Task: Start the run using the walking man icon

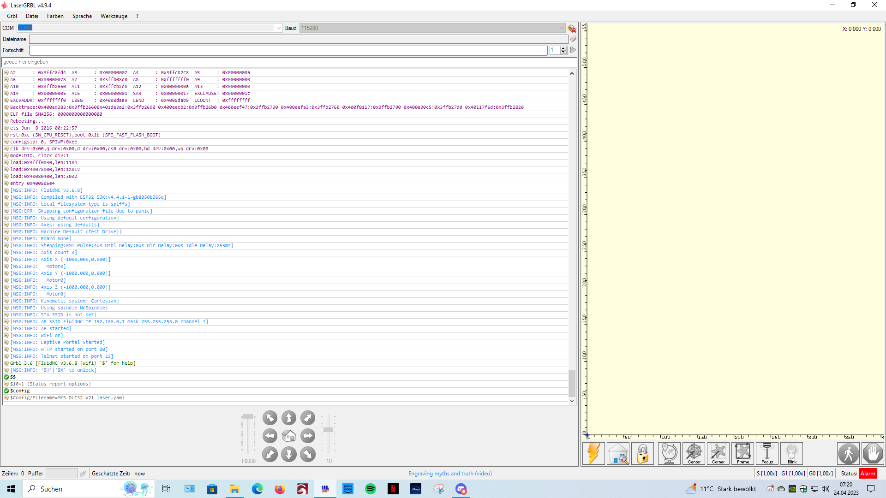Action: 849,453
